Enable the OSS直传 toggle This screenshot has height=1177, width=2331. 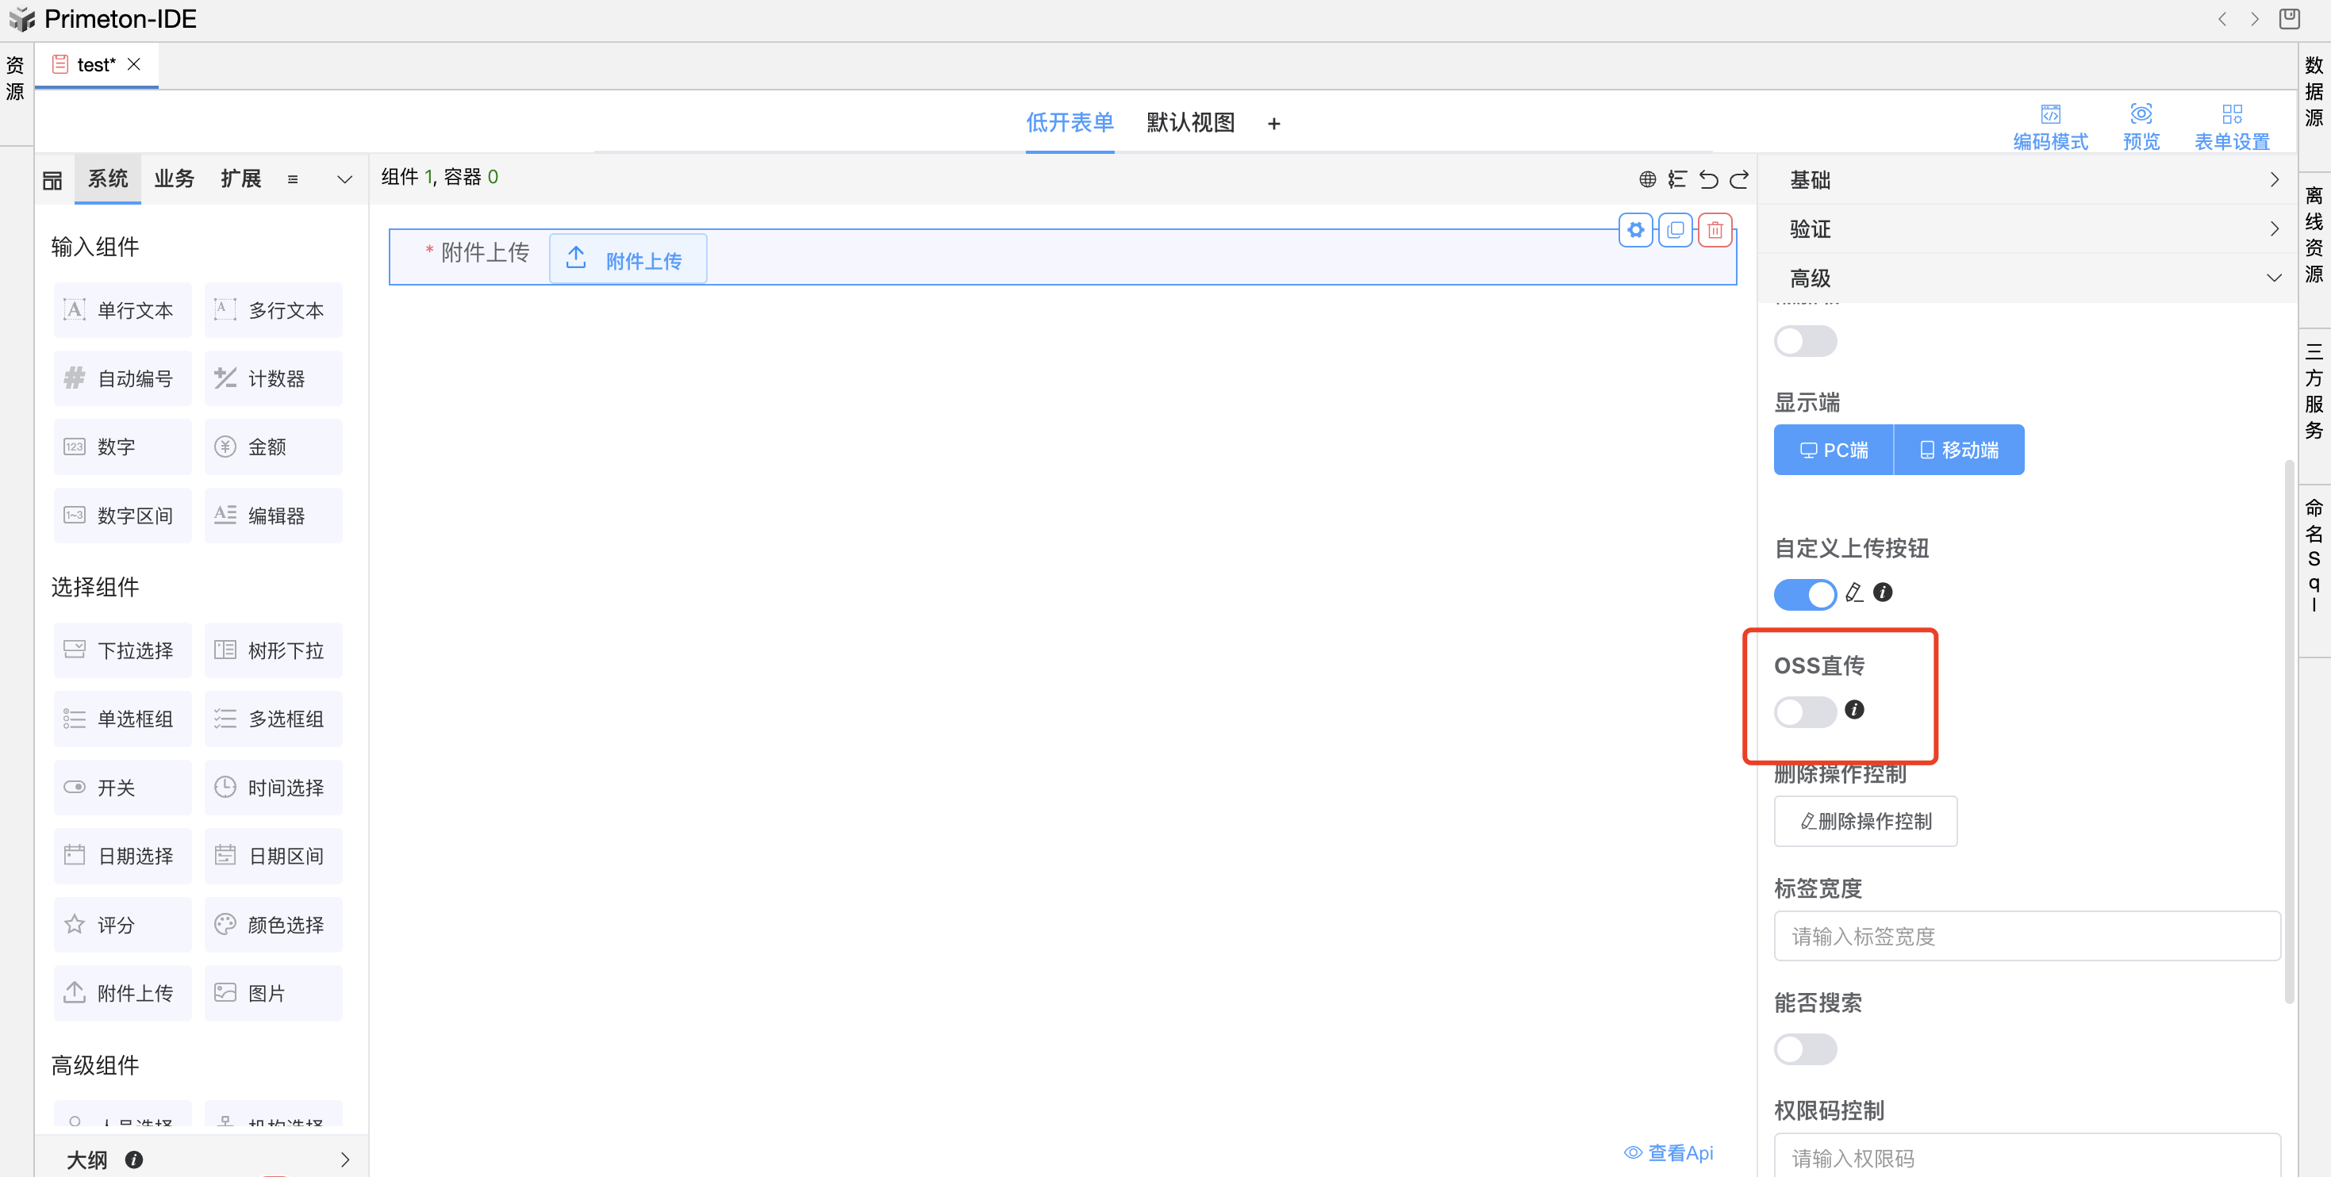tap(1804, 712)
